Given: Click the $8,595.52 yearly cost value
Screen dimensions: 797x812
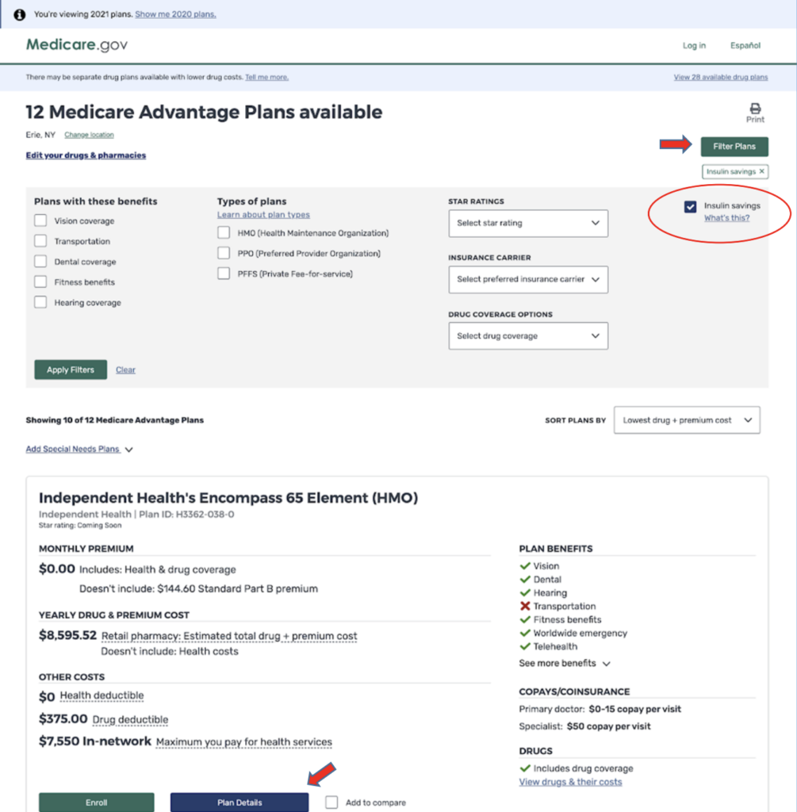Looking at the screenshot, I should tap(68, 635).
